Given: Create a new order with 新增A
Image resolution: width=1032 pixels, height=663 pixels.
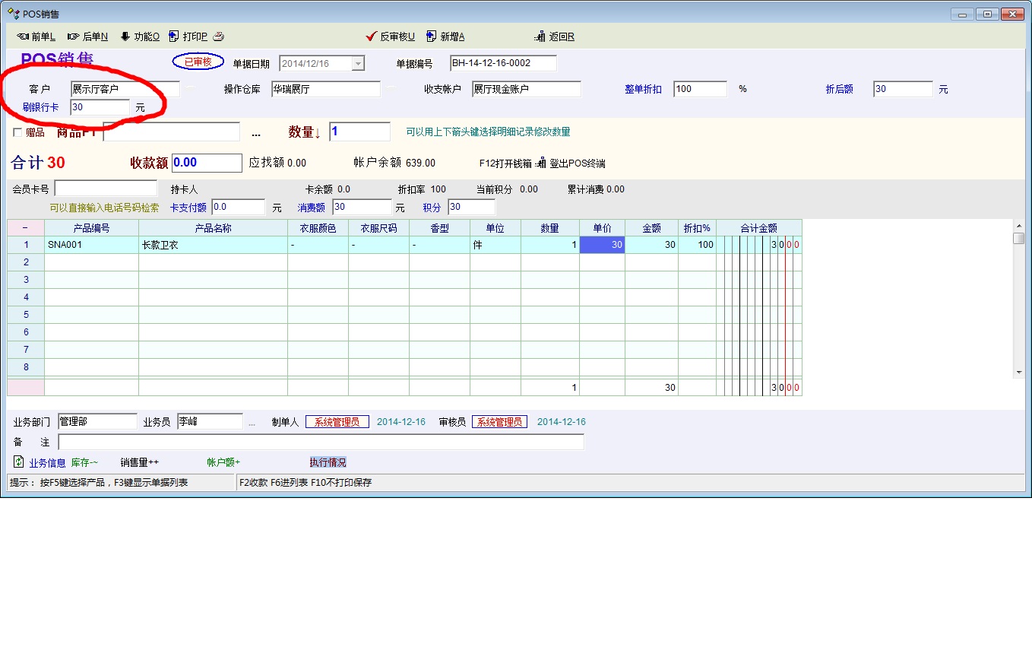Looking at the screenshot, I should [x=445, y=36].
